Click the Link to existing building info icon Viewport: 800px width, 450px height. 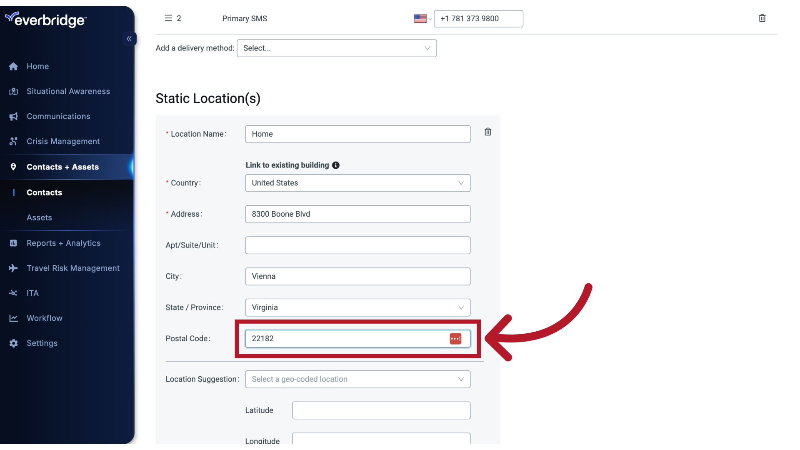(336, 165)
